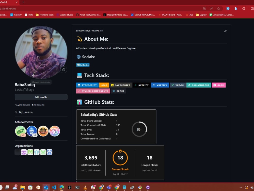Set status via the smiley icon on avatar
Viewport: 254px width, 191px height.
pos(64,70)
